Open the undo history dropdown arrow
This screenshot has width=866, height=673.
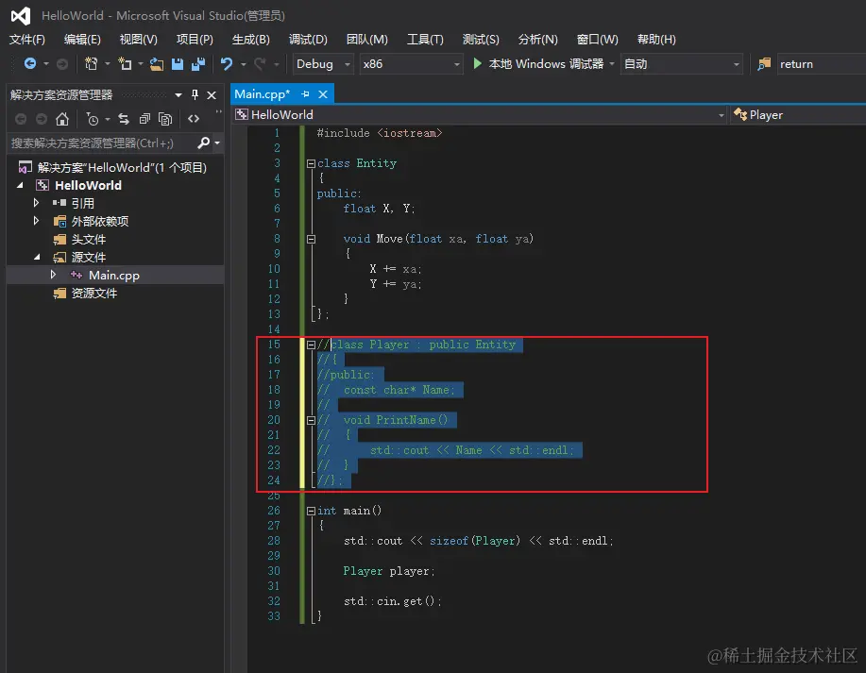click(243, 64)
